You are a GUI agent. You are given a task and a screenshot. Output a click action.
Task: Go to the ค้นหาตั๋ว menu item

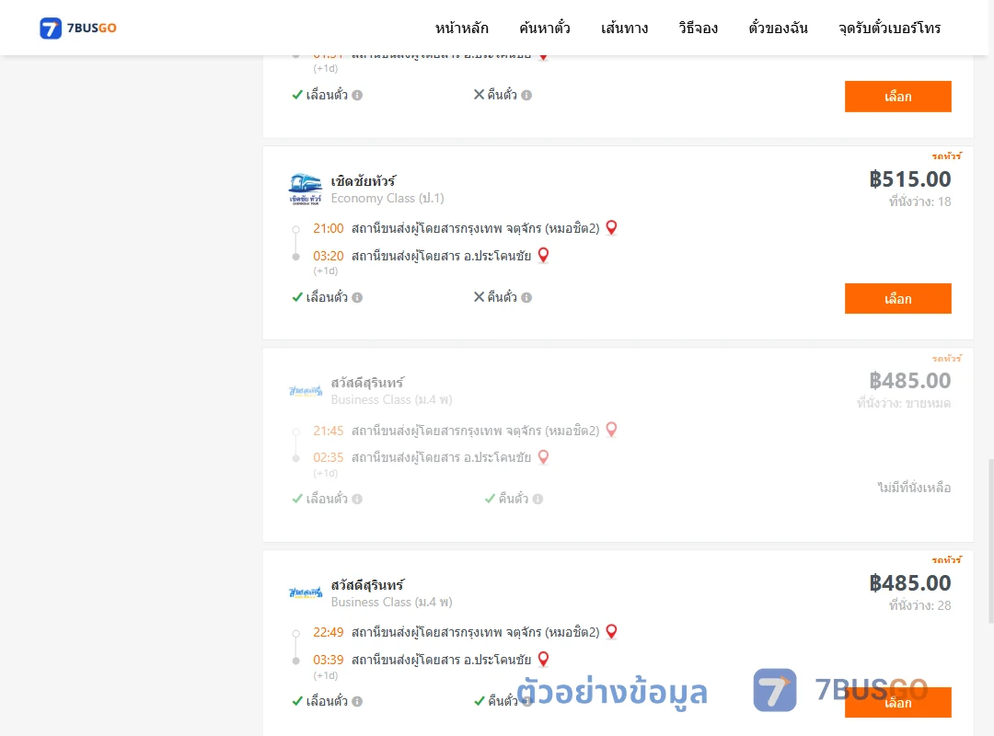point(545,28)
